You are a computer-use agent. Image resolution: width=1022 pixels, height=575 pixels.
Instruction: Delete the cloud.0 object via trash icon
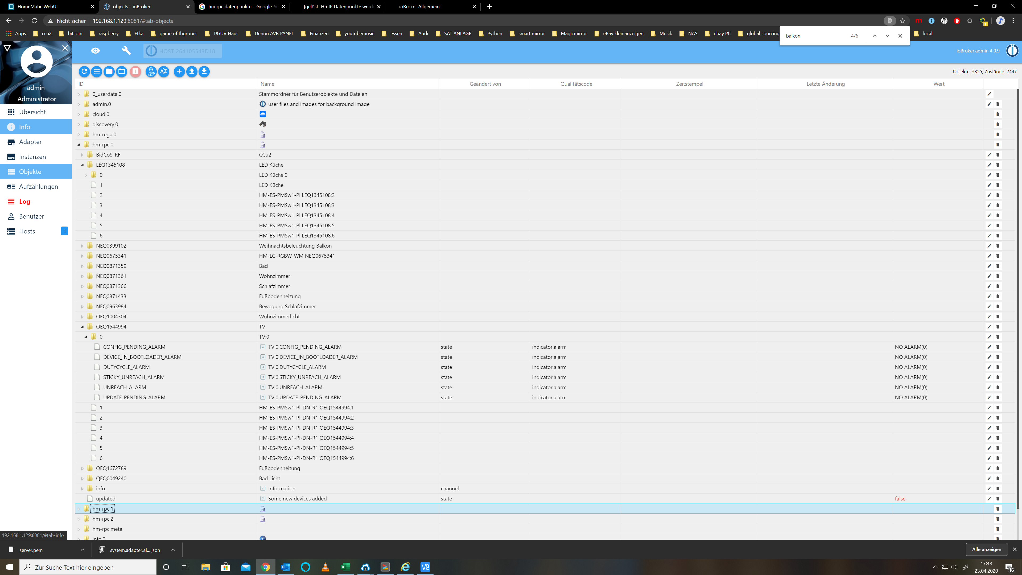click(998, 114)
